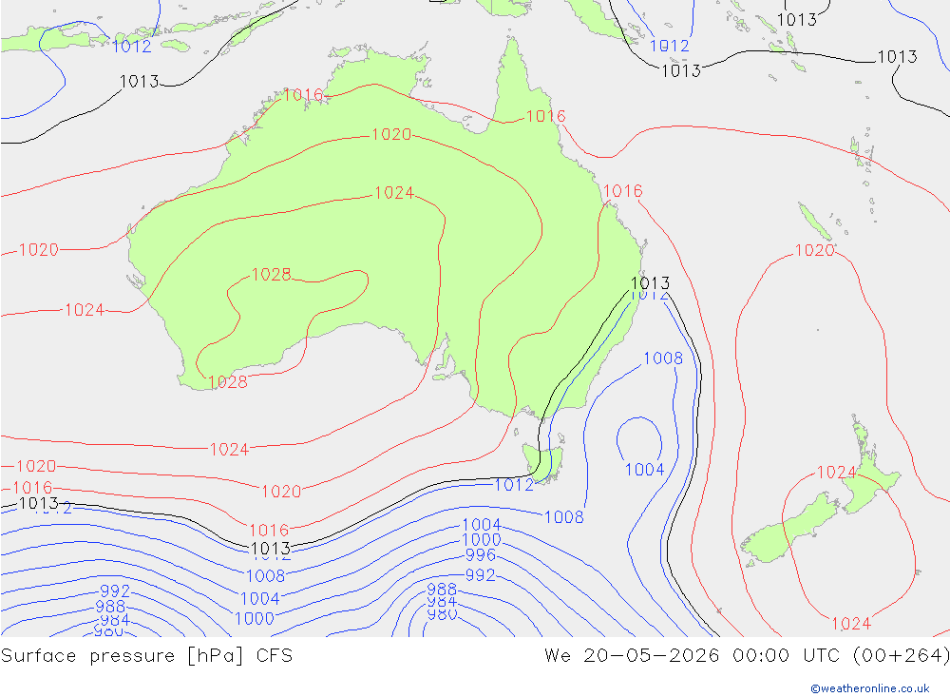
Task: Click the 'Surface pressure [hPa] CFS' caption
Action: click(x=146, y=655)
